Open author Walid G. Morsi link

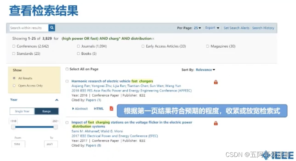pyautogui.click(x=112, y=131)
